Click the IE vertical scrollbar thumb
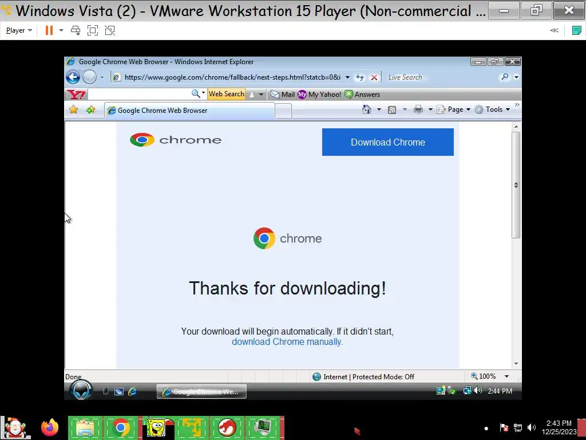Image resolution: width=586 pixels, height=440 pixels. click(x=516, y=185)
